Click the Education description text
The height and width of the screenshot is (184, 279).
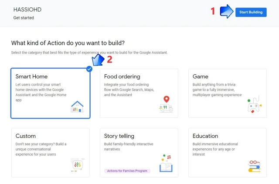[215, 149]
